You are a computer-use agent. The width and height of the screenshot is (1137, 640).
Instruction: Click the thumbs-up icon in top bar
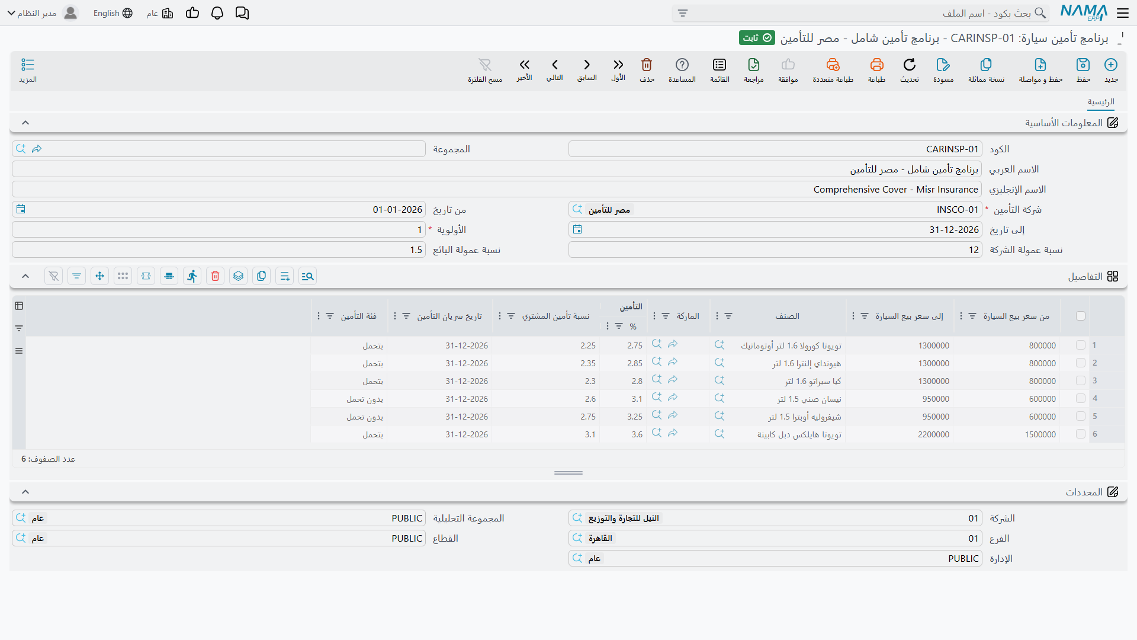click(x=192, y=13)
